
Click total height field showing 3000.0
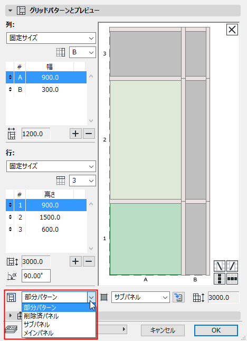tap(36, 261)
